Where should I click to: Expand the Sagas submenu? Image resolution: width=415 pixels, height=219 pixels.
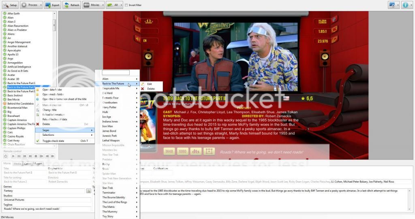(x=65, y=130)
